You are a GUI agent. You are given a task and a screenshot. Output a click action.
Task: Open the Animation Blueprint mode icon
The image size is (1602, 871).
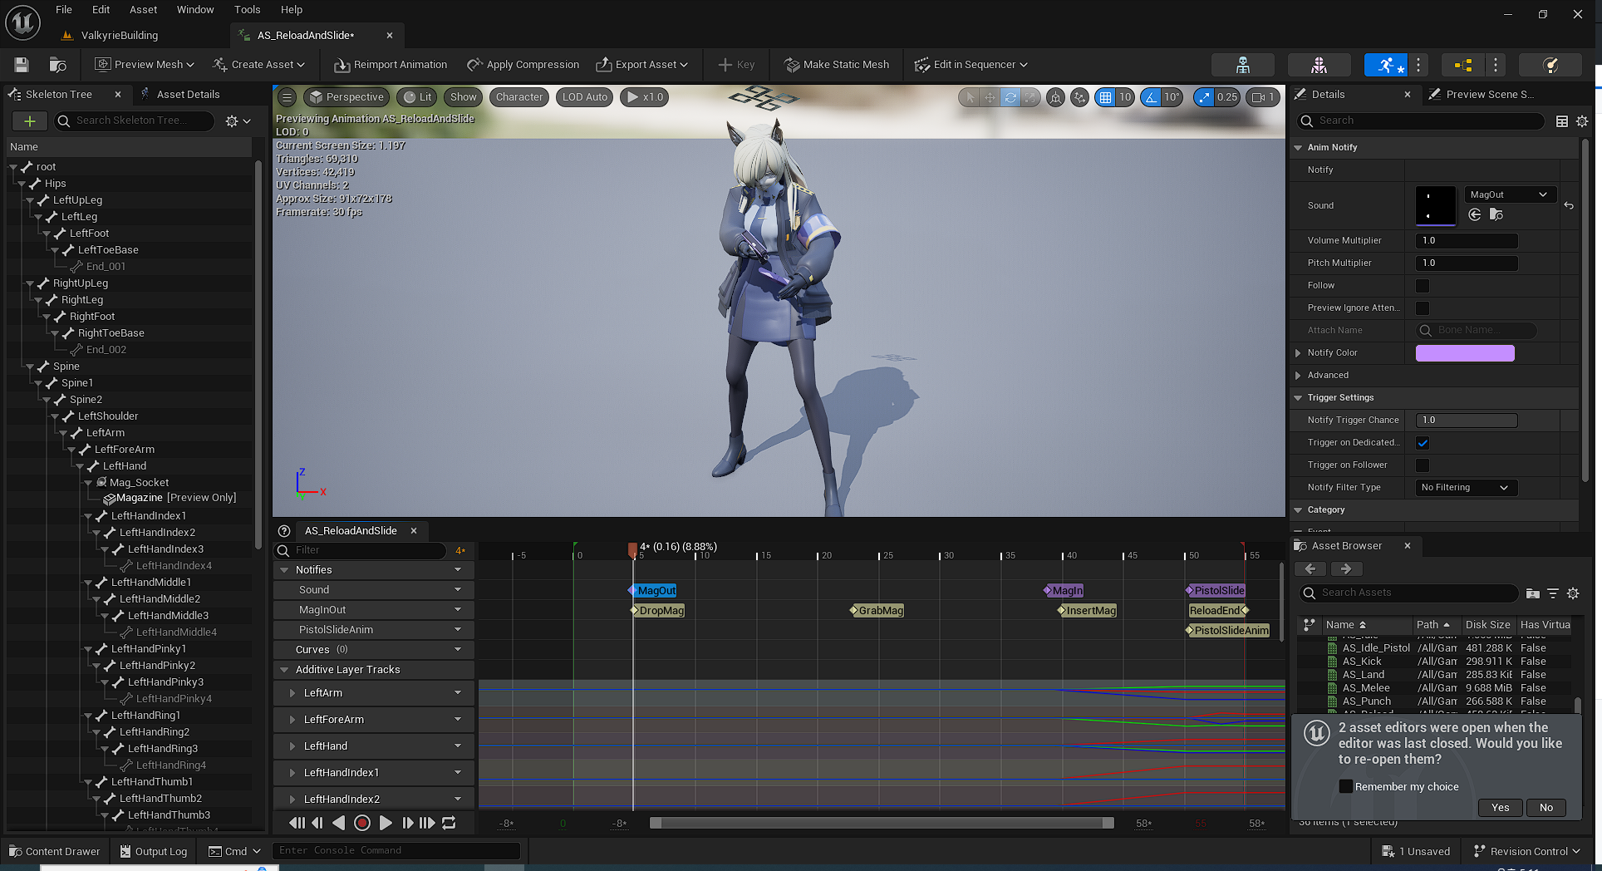coord(1463,65)
